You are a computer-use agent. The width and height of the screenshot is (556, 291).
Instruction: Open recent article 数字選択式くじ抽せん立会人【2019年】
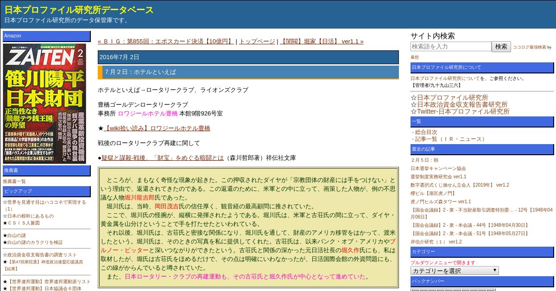coord(460,185)
